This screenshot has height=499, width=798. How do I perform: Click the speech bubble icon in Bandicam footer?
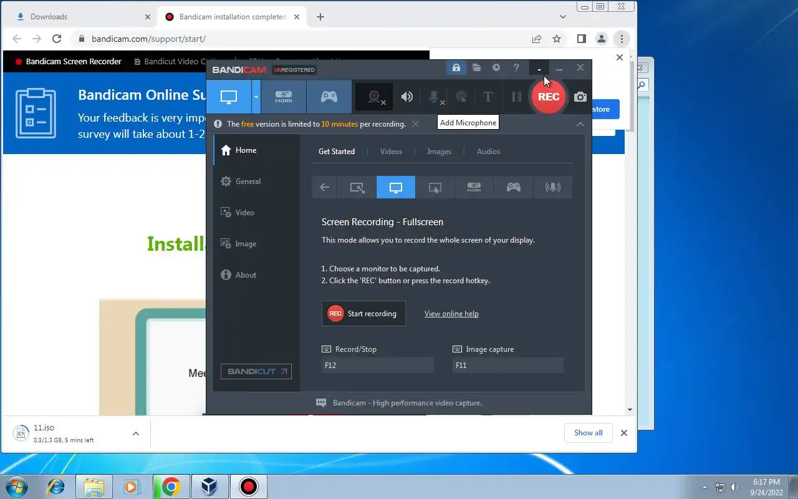321,403
